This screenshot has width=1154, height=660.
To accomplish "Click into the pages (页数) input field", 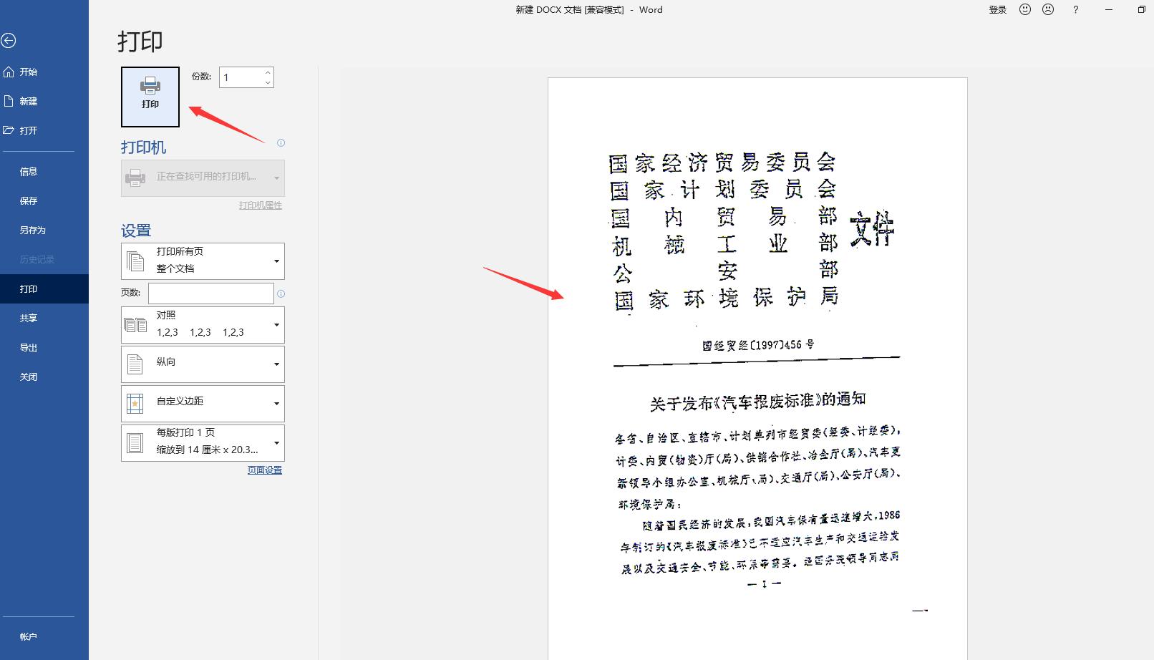I will [210, 293].
